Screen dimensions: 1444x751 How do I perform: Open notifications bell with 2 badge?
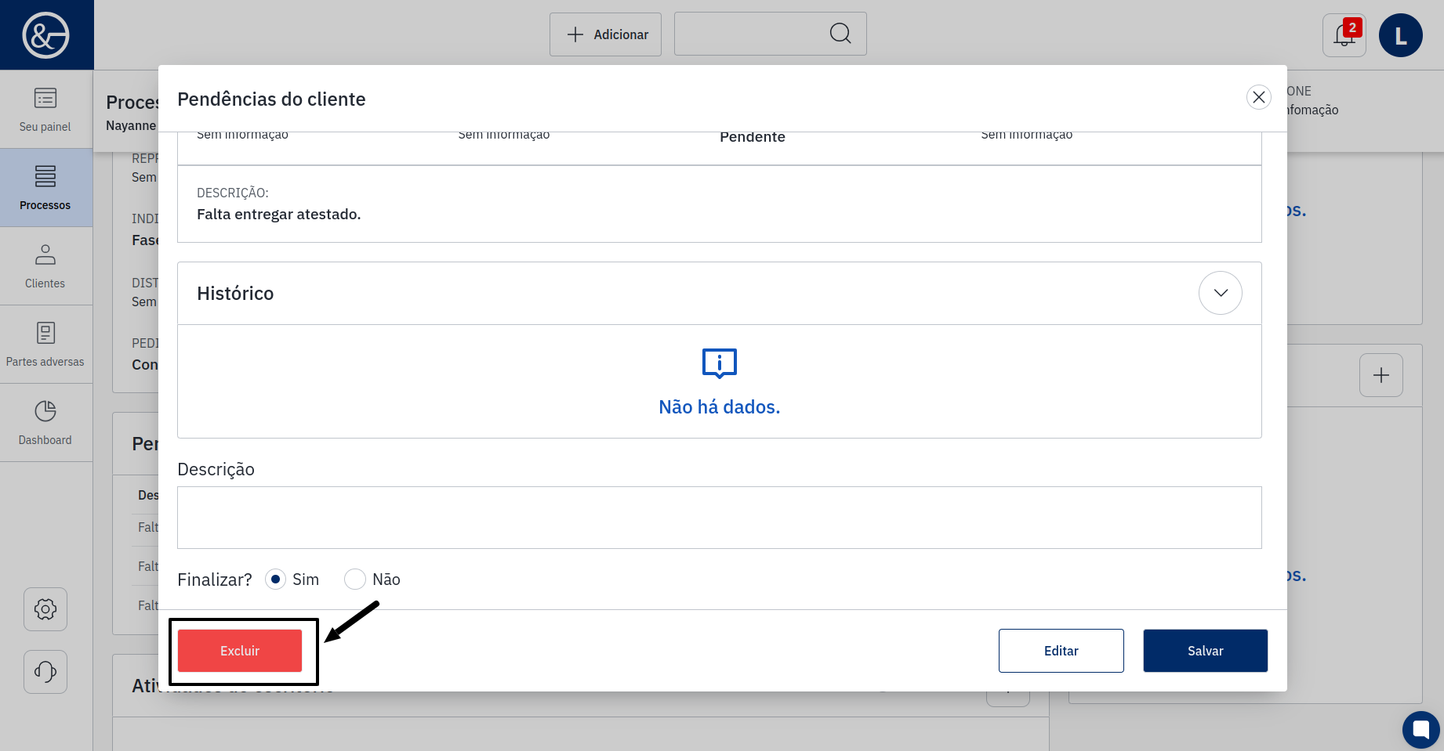coord(1344,35)
